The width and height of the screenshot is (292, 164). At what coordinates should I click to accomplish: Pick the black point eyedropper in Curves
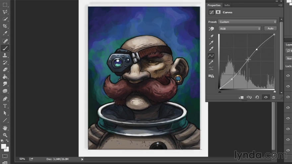tap(211, 36)
